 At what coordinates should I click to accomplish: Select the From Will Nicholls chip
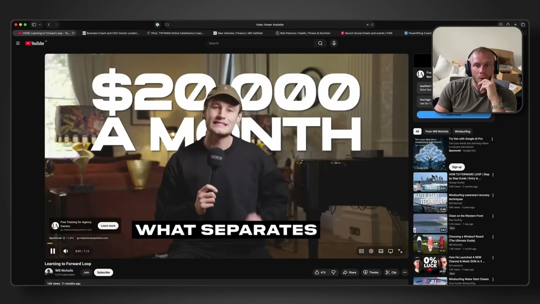tap(437, 131)
